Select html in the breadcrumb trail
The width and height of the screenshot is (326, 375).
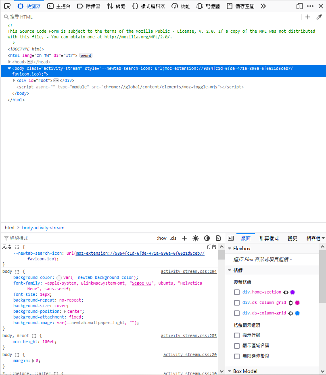tap(10, 228)
